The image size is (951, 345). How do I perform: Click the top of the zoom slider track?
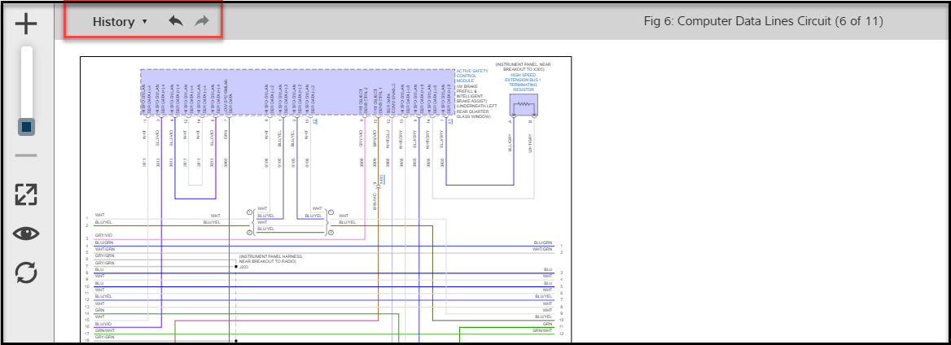pos(27,52)
